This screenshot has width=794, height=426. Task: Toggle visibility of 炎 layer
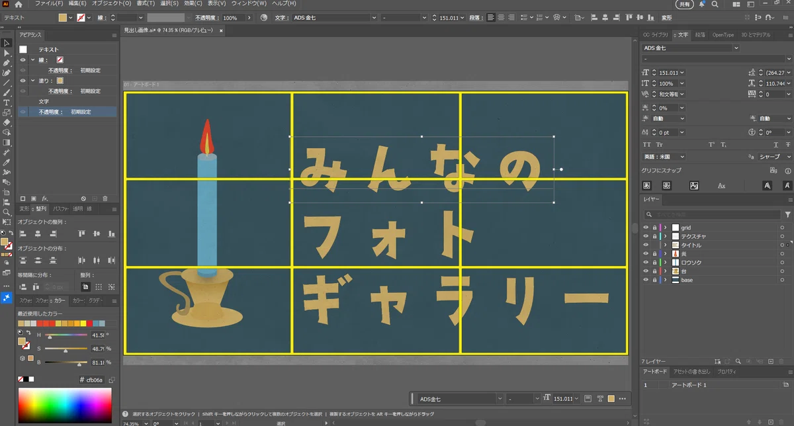646,253
